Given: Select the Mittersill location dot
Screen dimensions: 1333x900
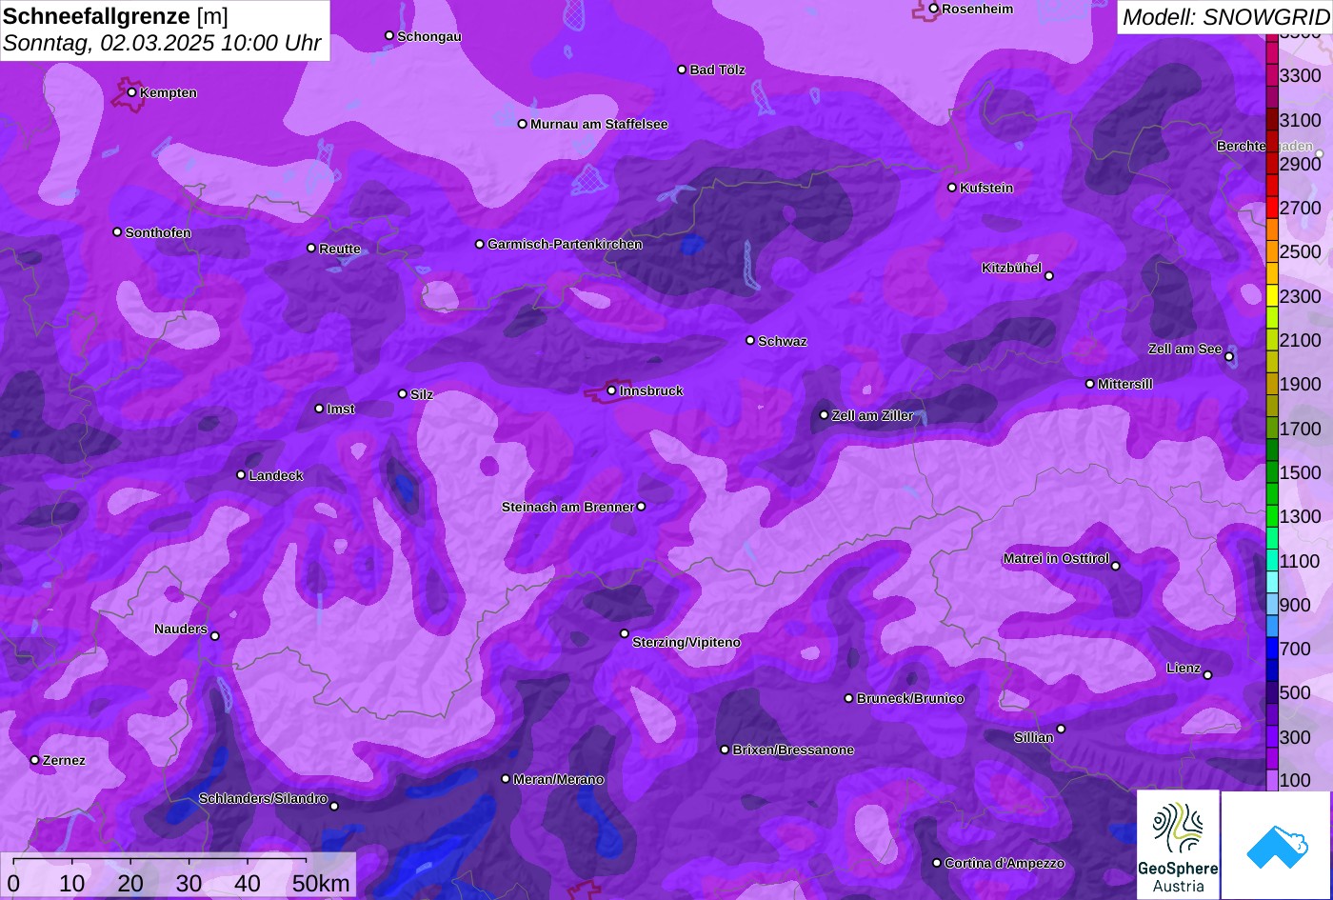Looking at the screenshot, I should point(1090,384).
